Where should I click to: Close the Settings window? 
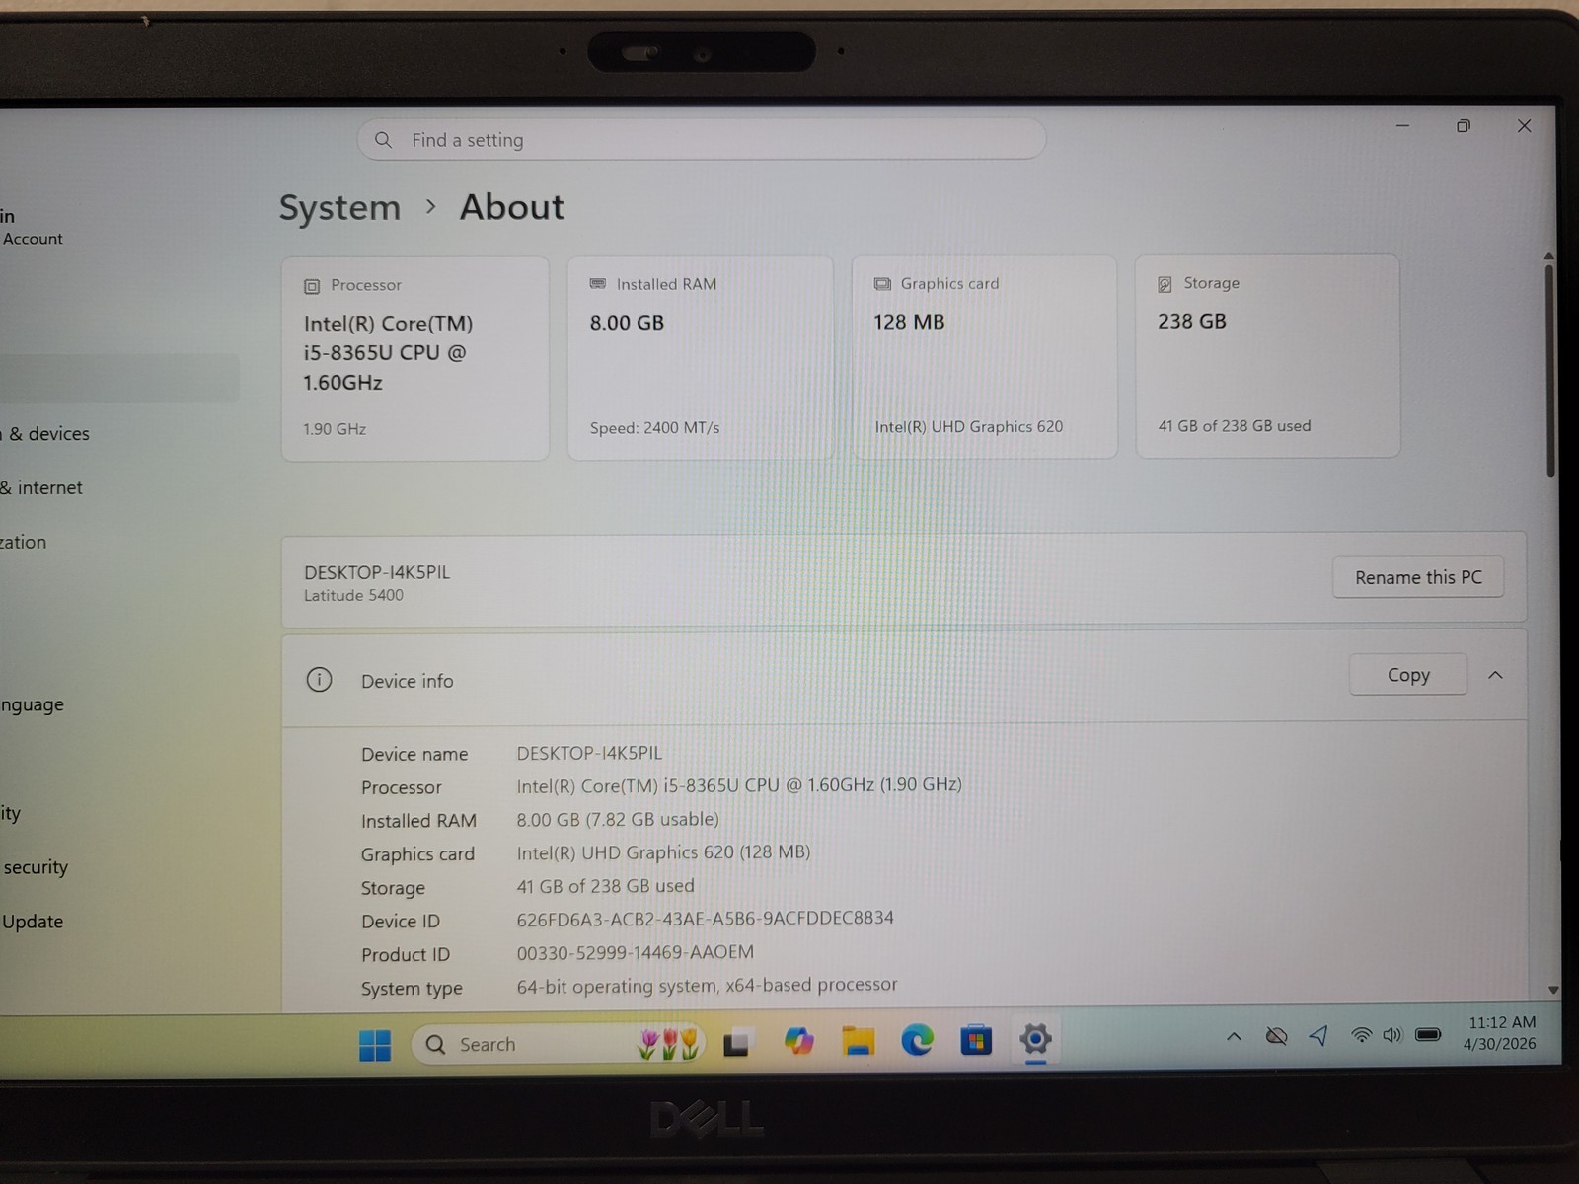click(x=1524, y=126)
